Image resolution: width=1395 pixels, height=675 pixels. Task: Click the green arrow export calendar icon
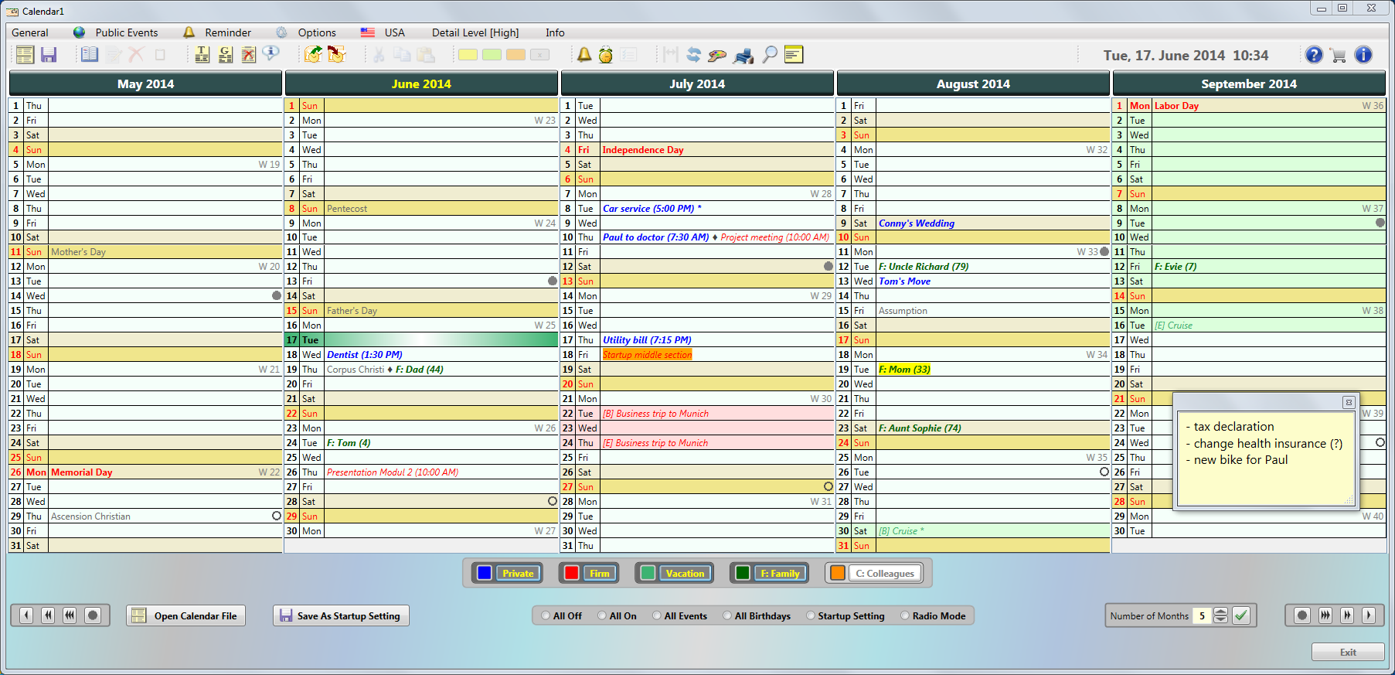coord(313,55)
